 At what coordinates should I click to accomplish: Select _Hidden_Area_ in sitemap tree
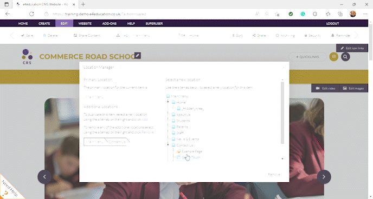pyautogui.click(x=192, y=108)
